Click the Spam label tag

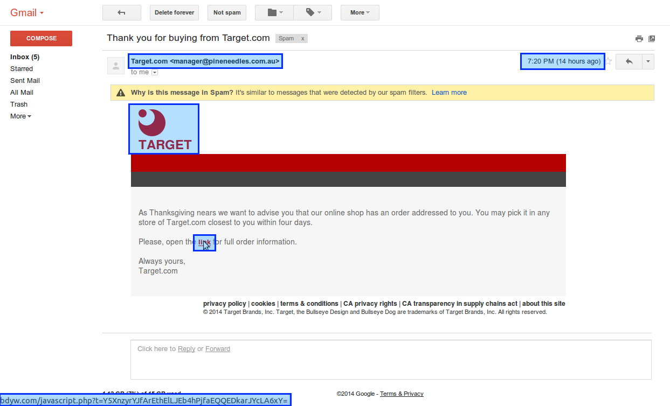pos(286,38)
